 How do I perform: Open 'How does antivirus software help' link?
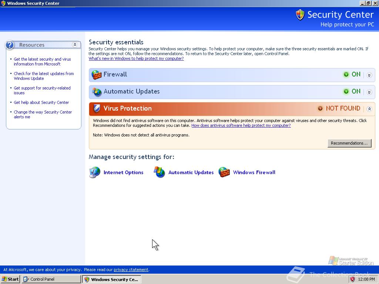point(241,125)
